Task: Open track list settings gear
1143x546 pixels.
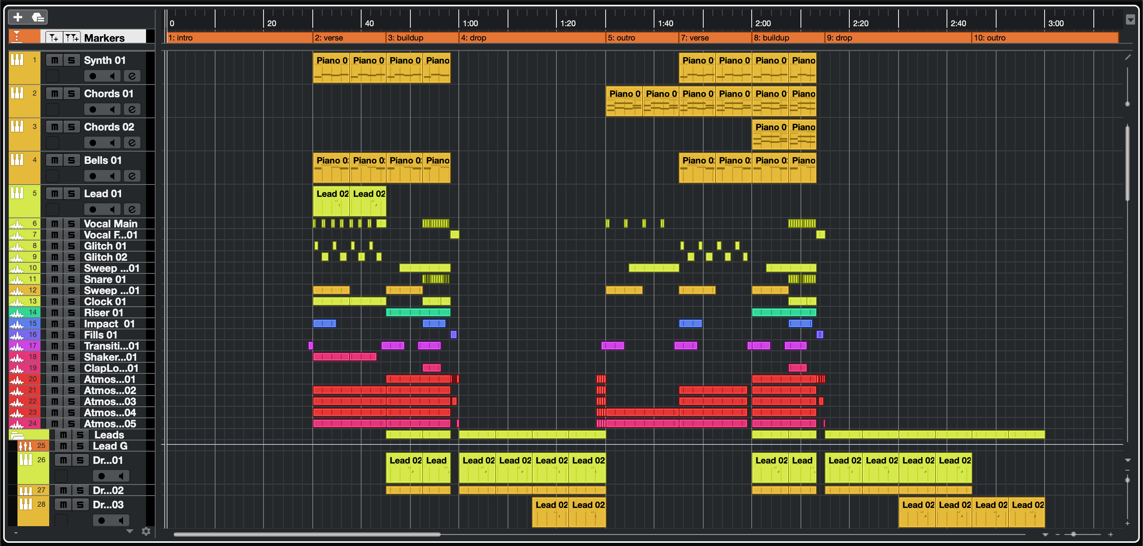Action: click(x=146, y=531)
